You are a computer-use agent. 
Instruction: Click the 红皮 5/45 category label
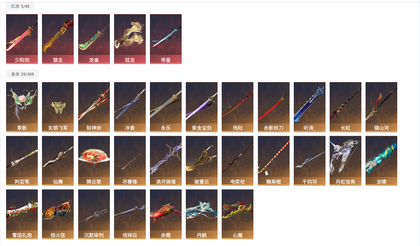pos(20,6)
